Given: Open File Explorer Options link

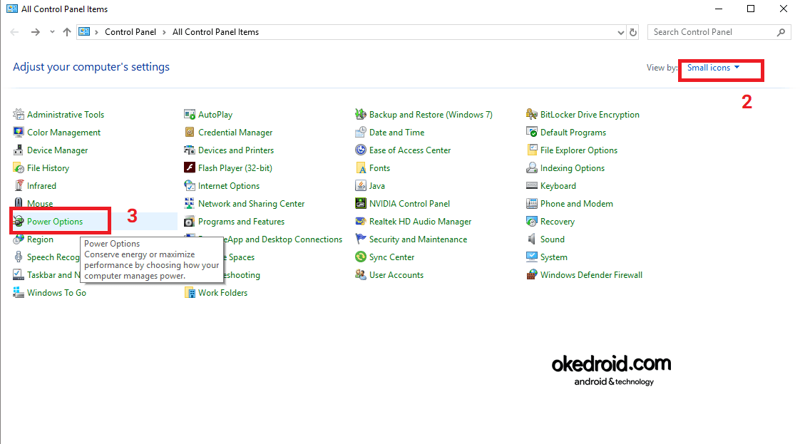Looking at the screenshot, I should click(x=579, y=150).
